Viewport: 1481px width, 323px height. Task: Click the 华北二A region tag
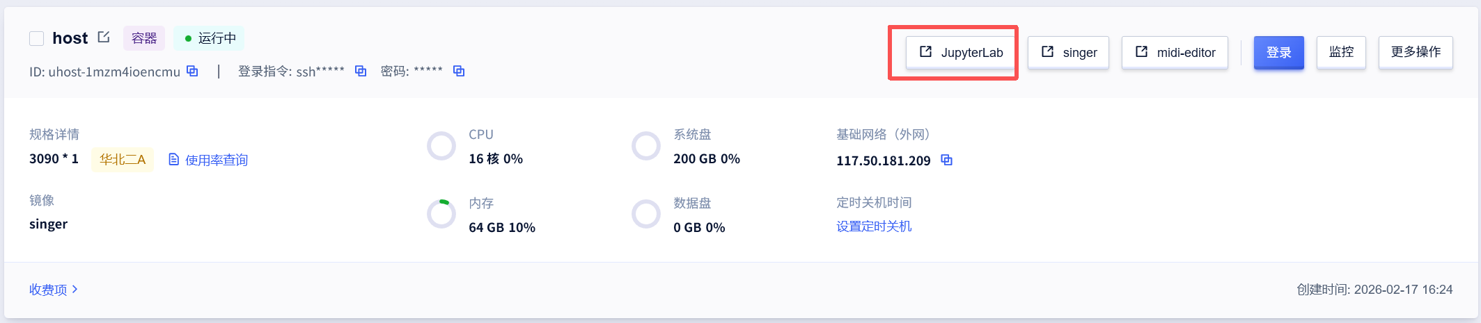click(x=123, y=160)
